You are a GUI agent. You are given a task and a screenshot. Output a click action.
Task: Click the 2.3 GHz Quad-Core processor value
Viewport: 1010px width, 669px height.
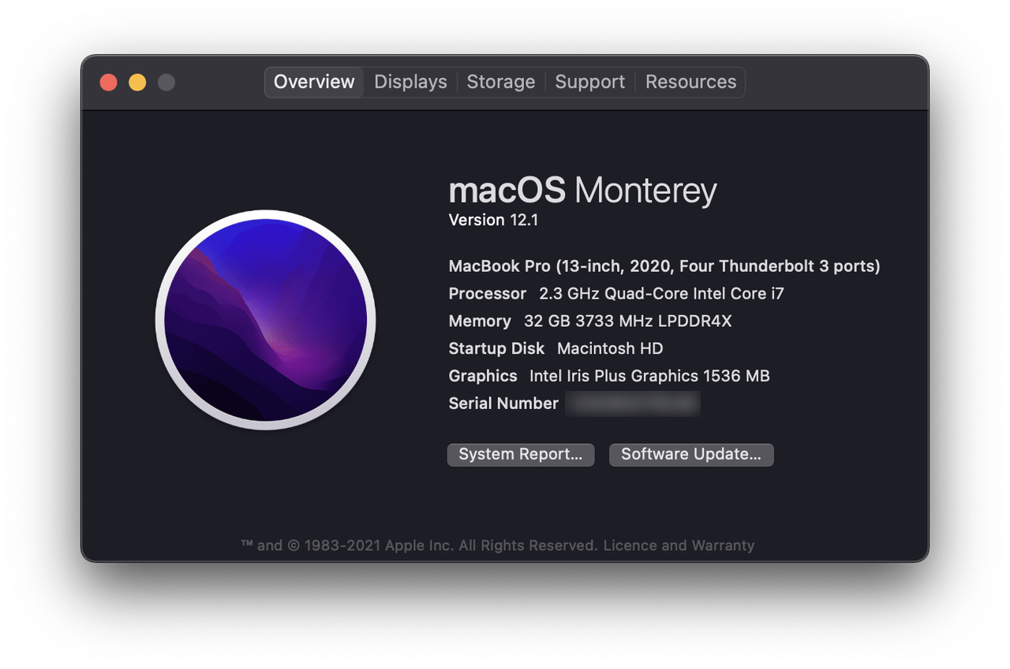661,294
